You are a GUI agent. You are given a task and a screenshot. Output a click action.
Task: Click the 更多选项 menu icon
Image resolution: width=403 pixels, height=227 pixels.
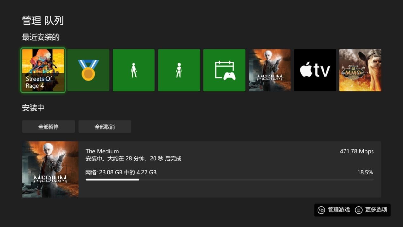point(359,210)
